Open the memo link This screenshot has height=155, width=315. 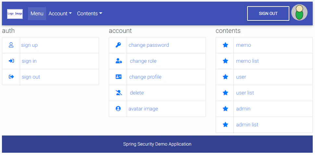(x=244, y=45)
